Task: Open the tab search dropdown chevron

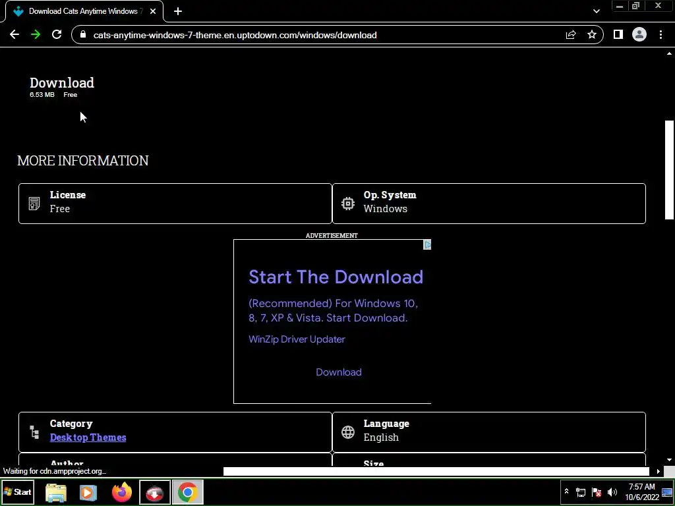Action: 596,12
